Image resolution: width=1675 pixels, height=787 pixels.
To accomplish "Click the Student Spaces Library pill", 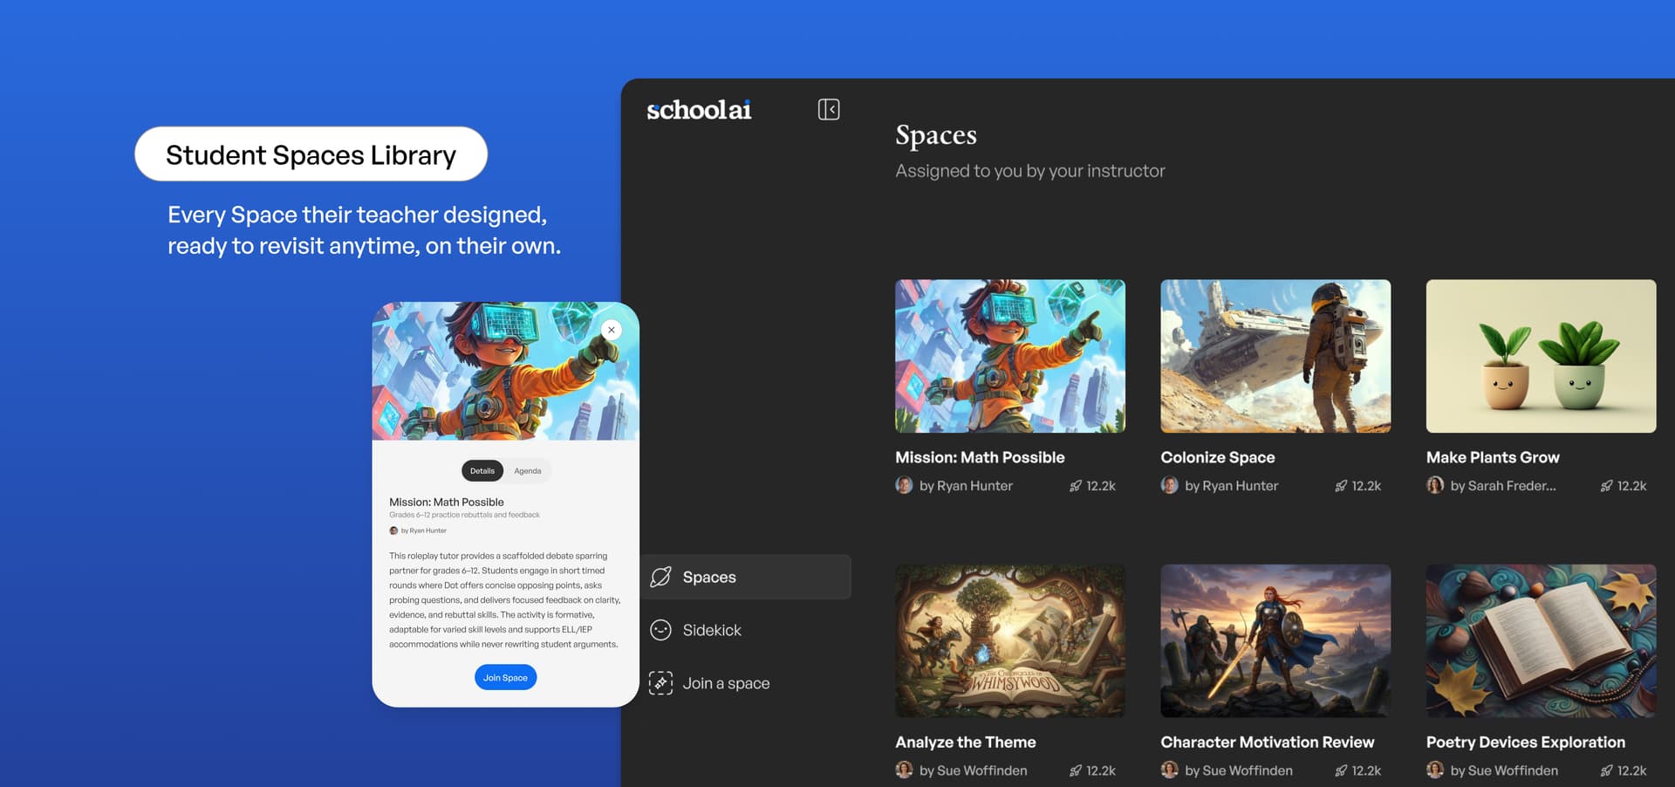I will 311,154.
